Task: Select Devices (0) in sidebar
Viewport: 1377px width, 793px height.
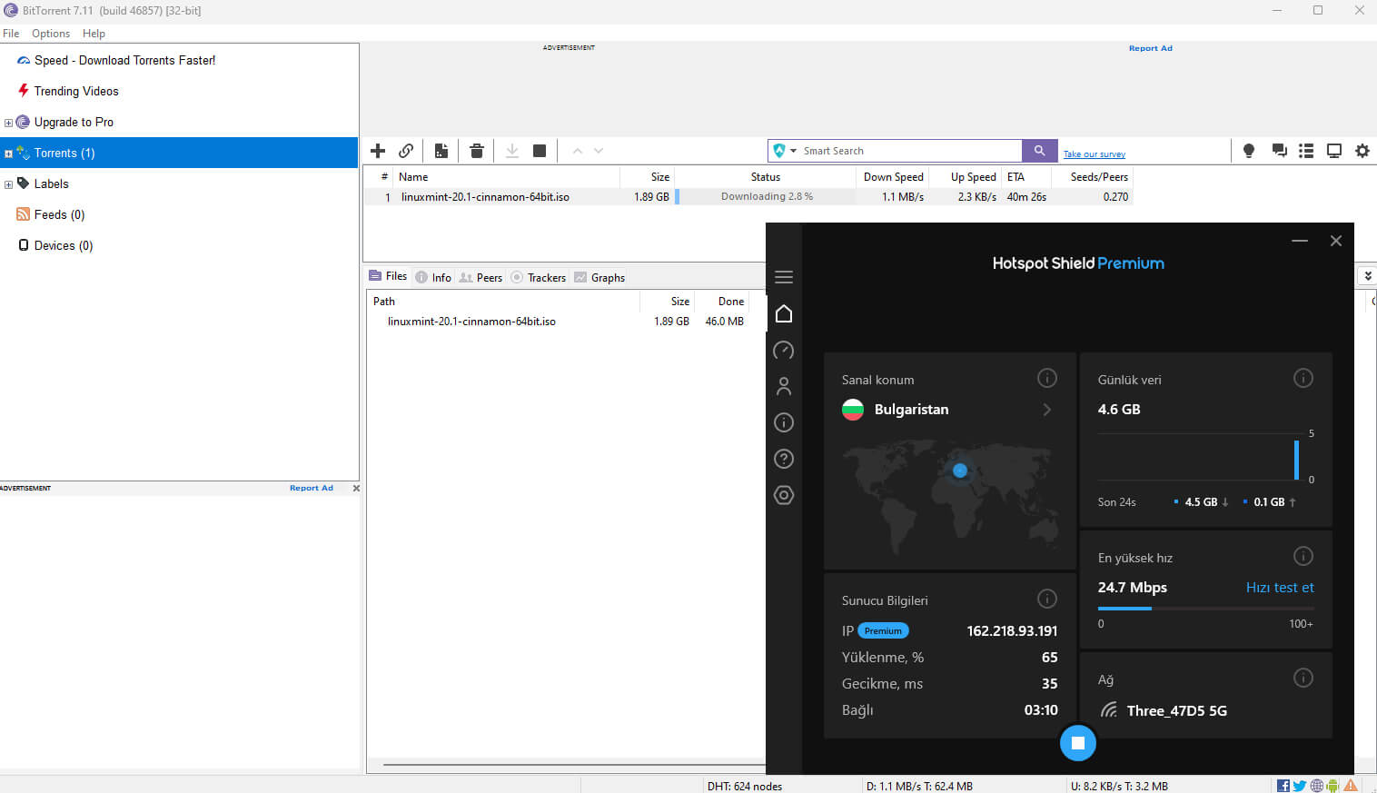Action: click(x=64, y=245)
